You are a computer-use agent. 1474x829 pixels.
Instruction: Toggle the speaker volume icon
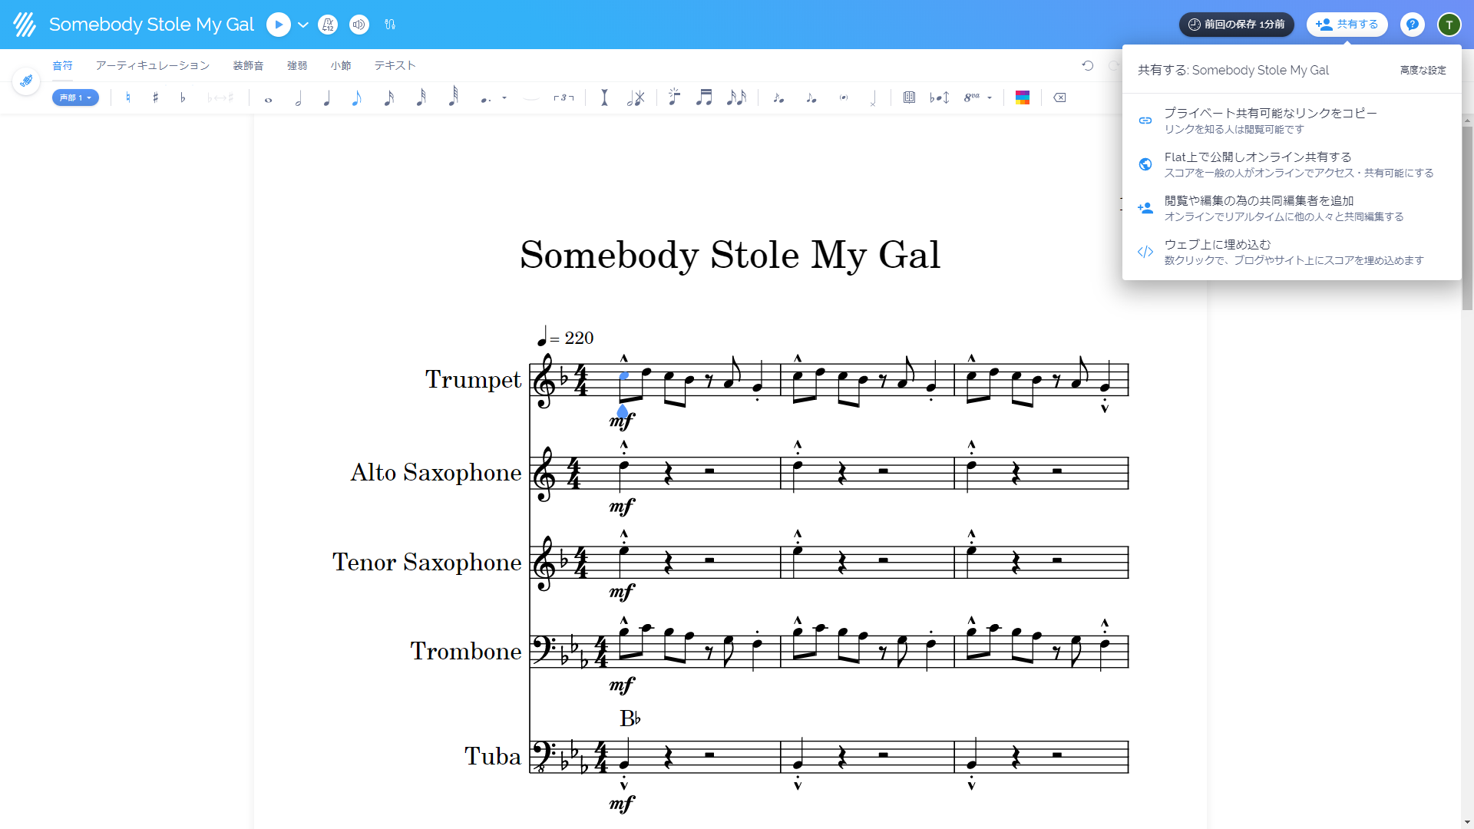click(x=359, y=25)
